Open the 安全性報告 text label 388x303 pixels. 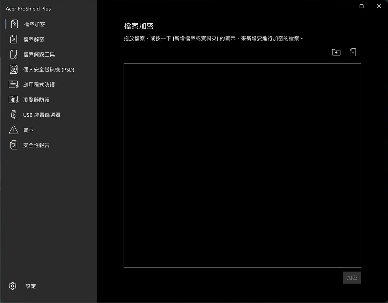(x=36, y=145)
